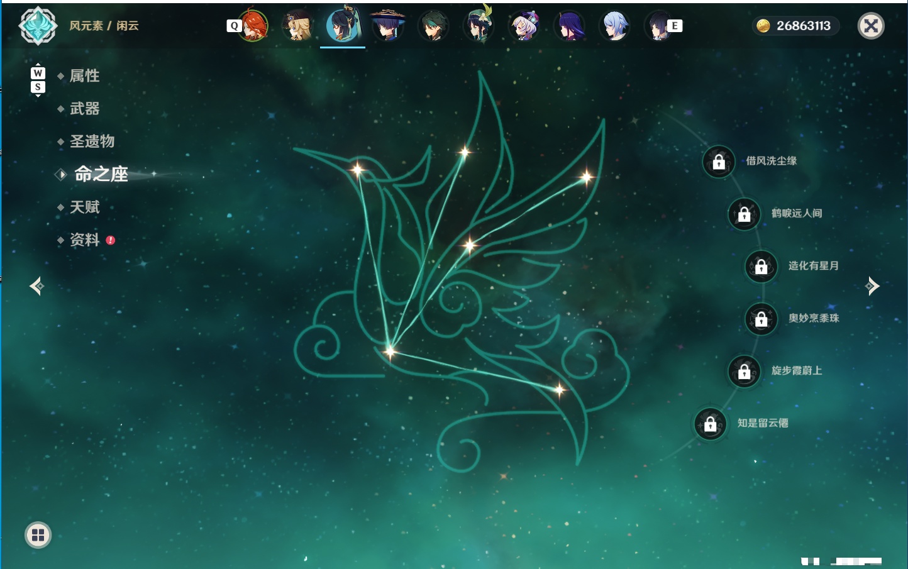Click the W/S menu navigation key indicator
Viewport: 908px width, 569px height.
tap(38, 80)
